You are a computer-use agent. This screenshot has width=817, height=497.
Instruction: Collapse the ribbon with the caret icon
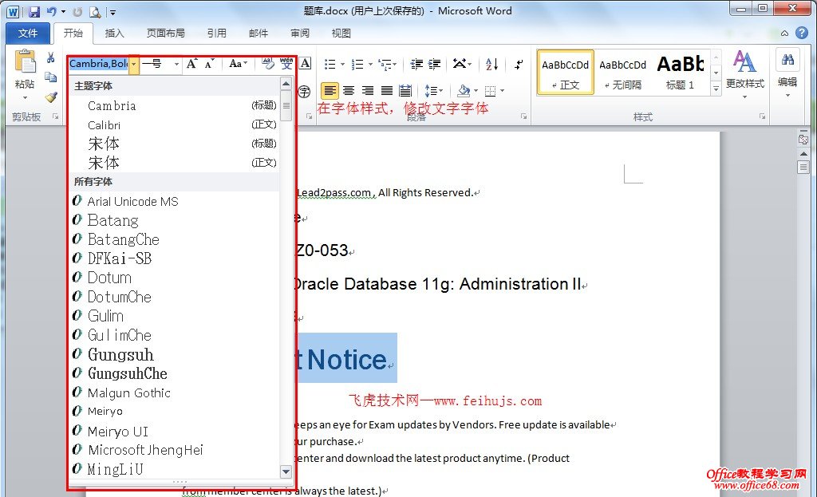[x=784, y=34]
